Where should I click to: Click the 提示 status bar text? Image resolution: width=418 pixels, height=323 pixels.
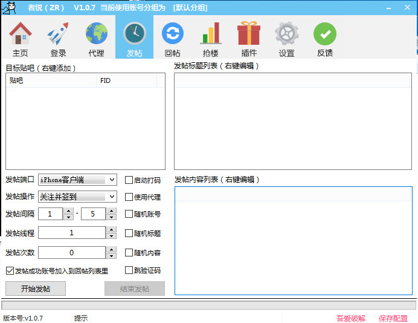81,318
